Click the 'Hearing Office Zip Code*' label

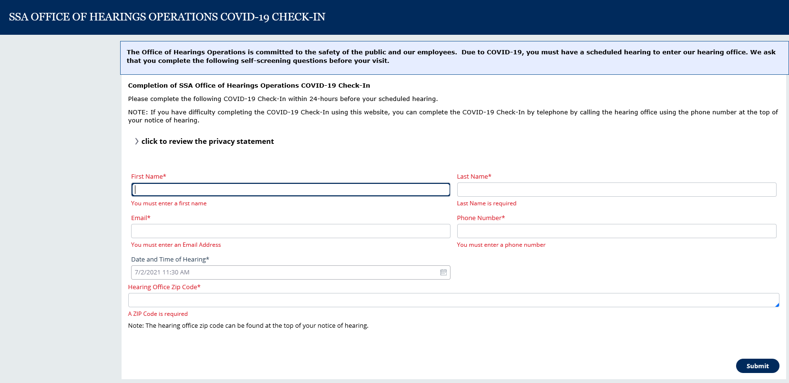point(164,287)
